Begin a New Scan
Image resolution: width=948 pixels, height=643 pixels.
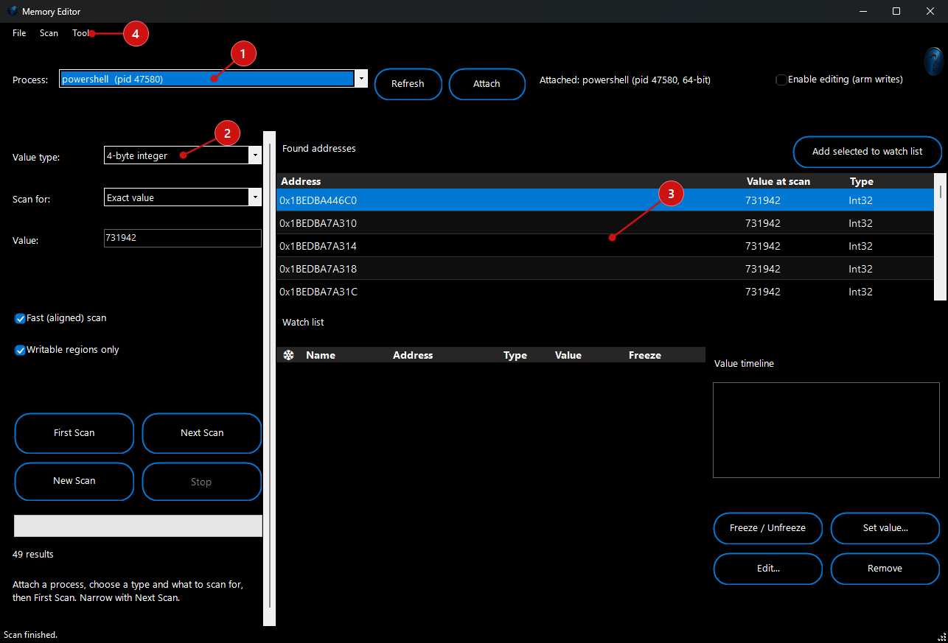(x=74, y=481)
